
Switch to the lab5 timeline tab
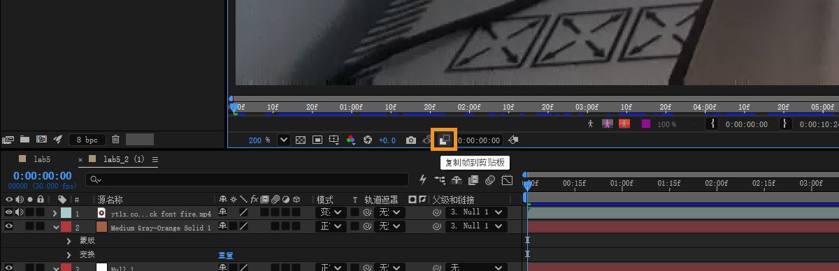click(41, 159)
